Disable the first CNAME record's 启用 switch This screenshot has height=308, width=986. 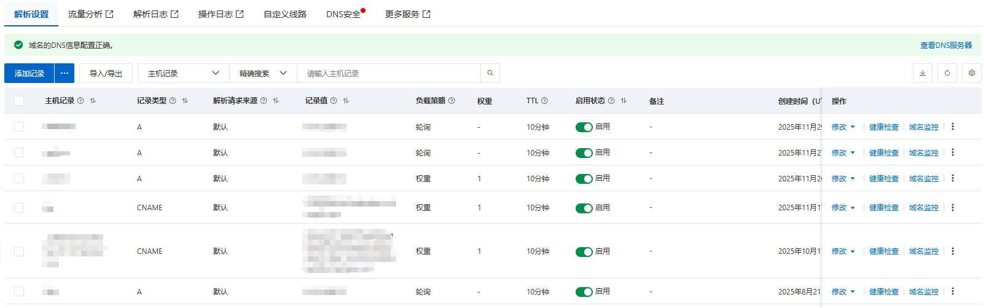(x=584, y=208)
